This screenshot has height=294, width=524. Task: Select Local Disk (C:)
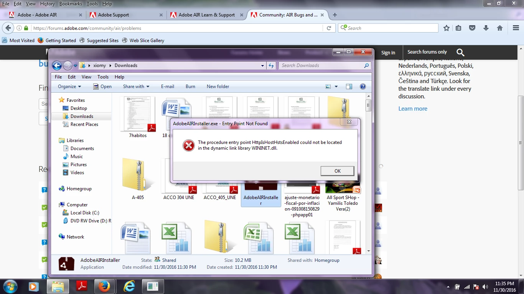tap(84, 213)
